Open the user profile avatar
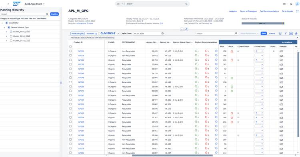Viewport: 300px width, 157px height. [x=297, y=4]
